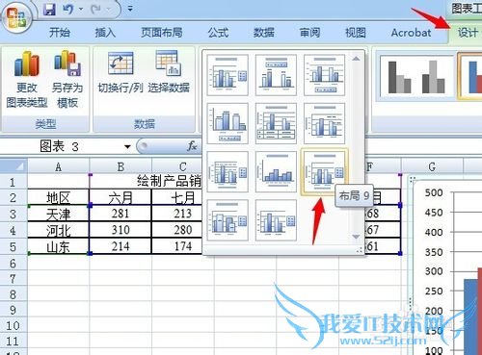This screenshot has height=355, width=482.
Task: Apply chart layout 4 with bottom legend
Action: [x=228, y=123]
